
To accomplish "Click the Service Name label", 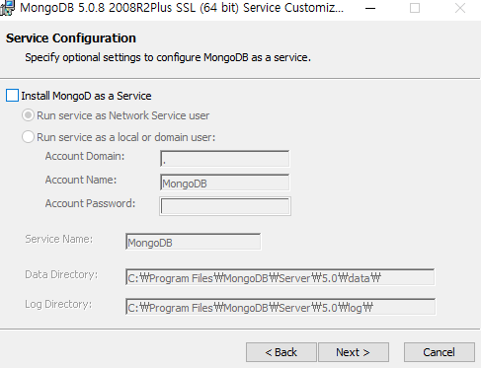I will click(x=59, y=239).
